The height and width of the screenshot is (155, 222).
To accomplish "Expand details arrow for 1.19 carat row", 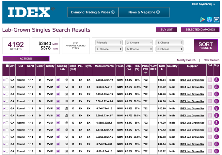I will [x=4, y=94].
